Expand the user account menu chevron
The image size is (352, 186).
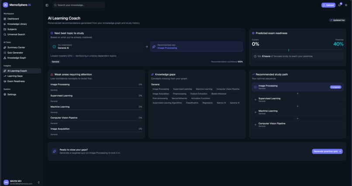38,183
